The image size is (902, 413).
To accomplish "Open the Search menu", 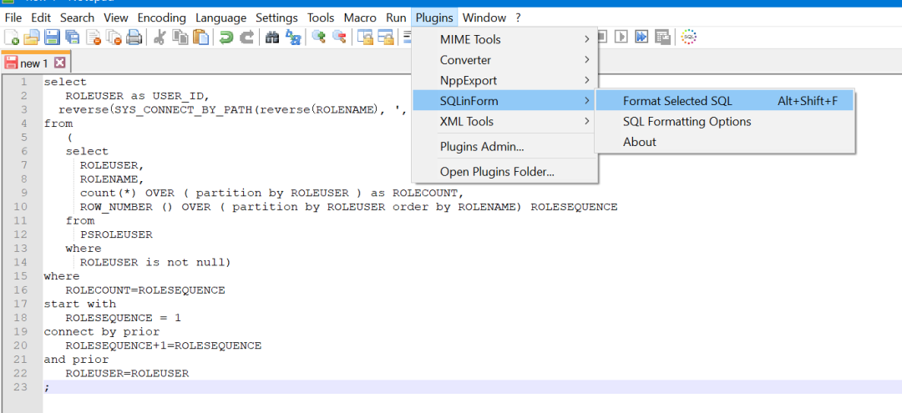I will [x=77, y=18].
